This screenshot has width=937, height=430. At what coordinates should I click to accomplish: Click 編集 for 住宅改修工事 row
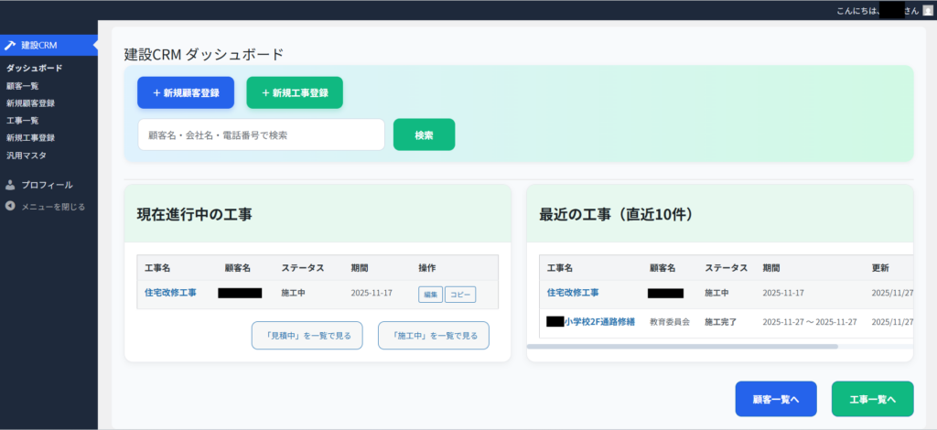click(x=430, y=295)
